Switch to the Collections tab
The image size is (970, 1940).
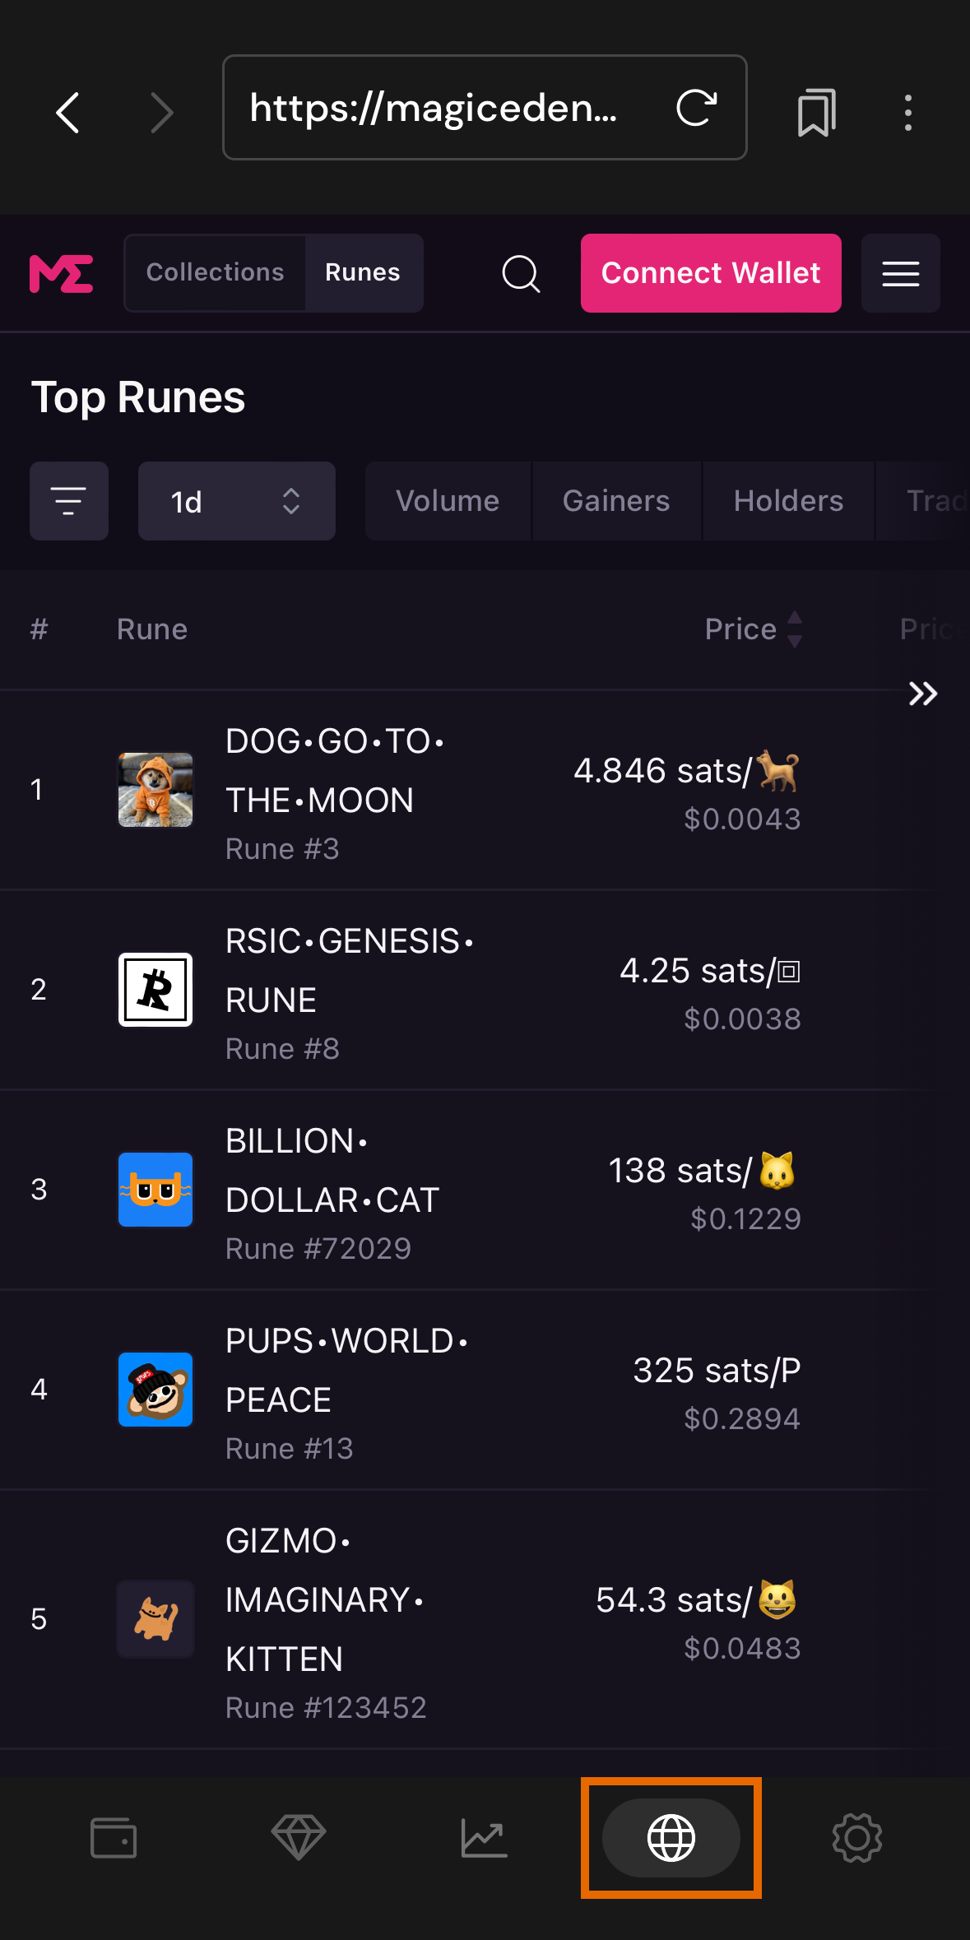coord(215,273)
